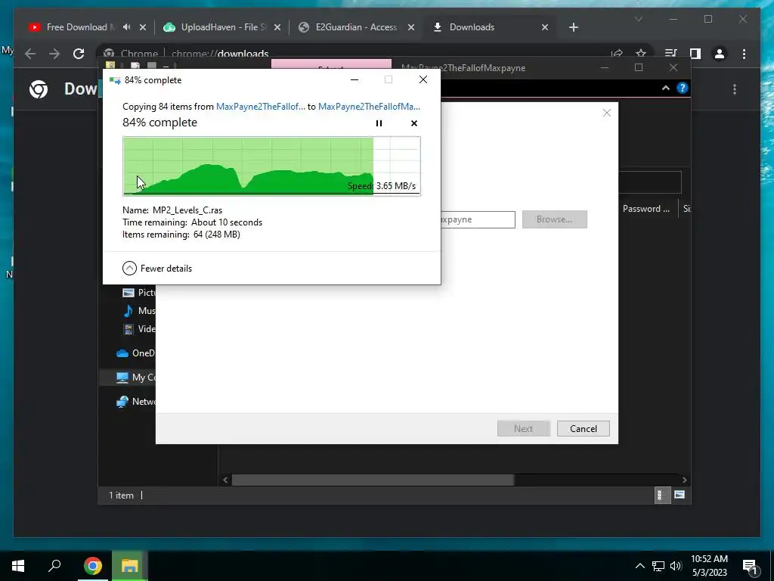774x581 pixels.
Task: Click the Password ... column header
Action: click(646, 209)
